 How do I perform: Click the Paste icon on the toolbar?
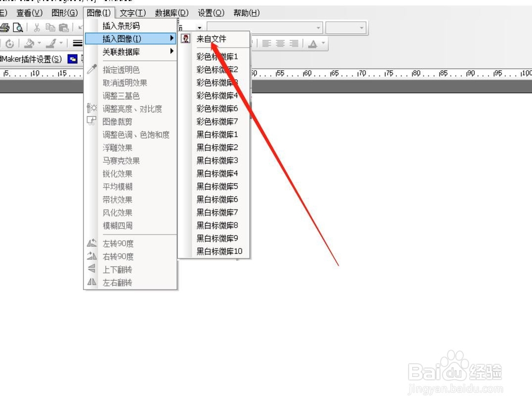(x=63, y=28)
